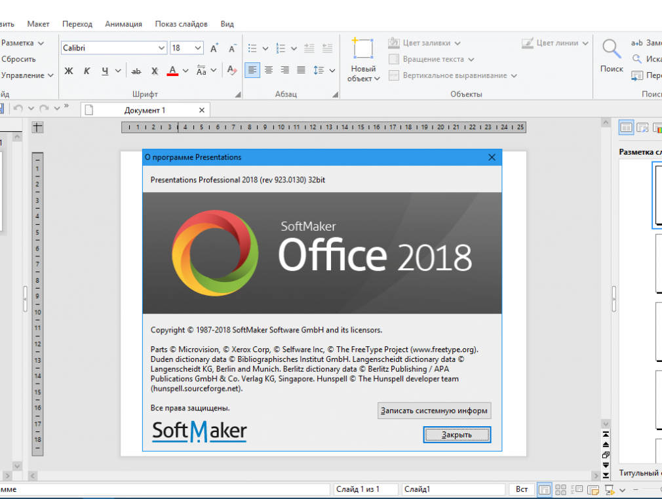This screenshot has height=499, width=662.
Task: Click the line spacing icon
Action: click(319, 70)
